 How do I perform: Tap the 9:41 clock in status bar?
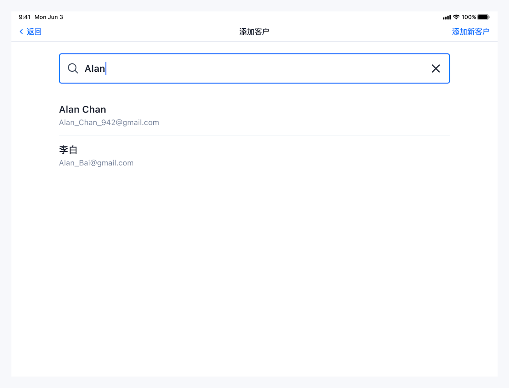tap(24, 17)
